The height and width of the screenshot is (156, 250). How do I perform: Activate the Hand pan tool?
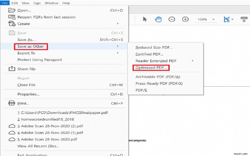[158, 19]
